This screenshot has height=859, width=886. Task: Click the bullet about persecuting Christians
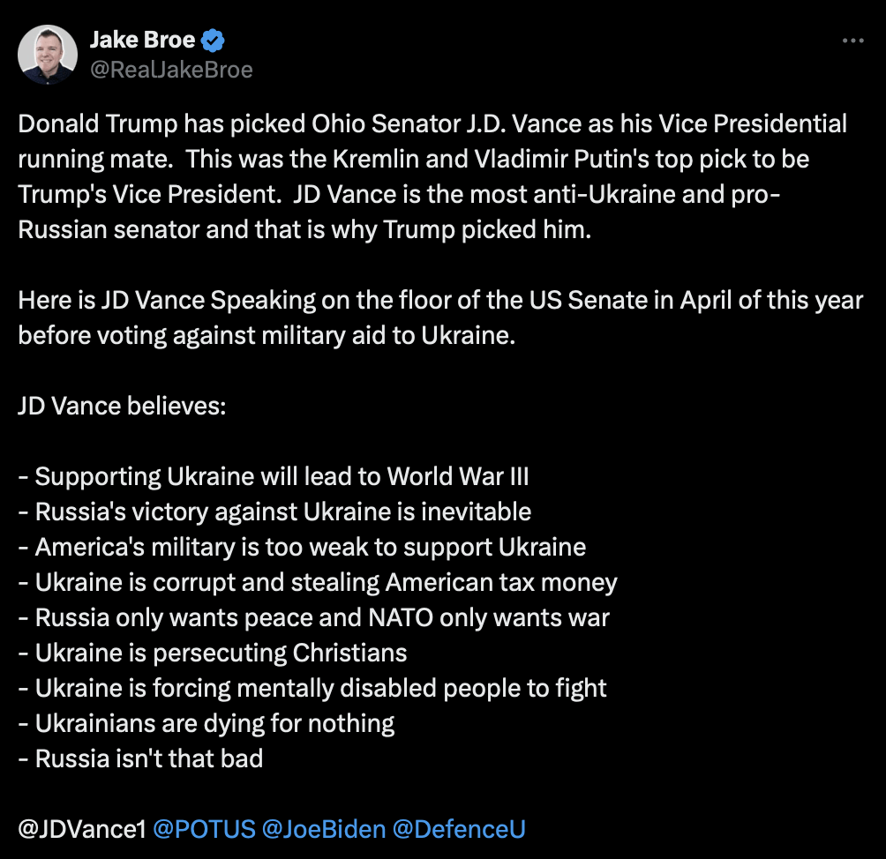213,653
